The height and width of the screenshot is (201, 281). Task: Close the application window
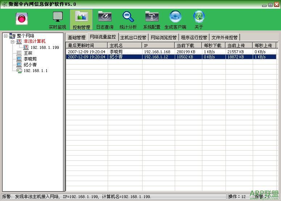(x=277, y=5)
